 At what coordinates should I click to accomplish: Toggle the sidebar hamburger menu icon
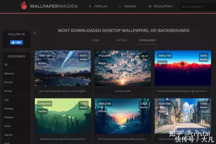(34, 33)
